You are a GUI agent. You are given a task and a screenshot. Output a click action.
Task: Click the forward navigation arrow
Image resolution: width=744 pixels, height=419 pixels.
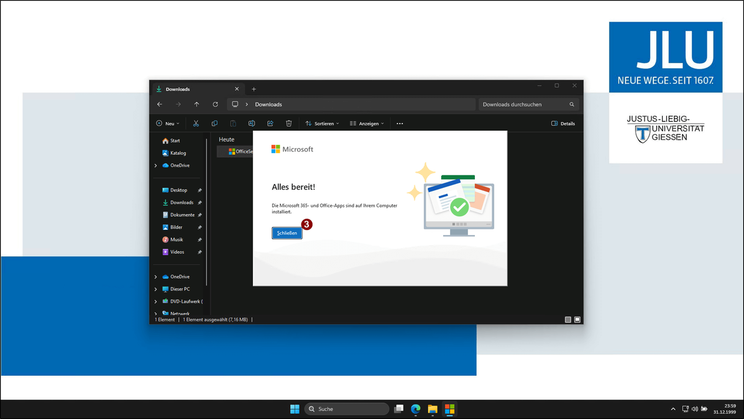(178, 104)
